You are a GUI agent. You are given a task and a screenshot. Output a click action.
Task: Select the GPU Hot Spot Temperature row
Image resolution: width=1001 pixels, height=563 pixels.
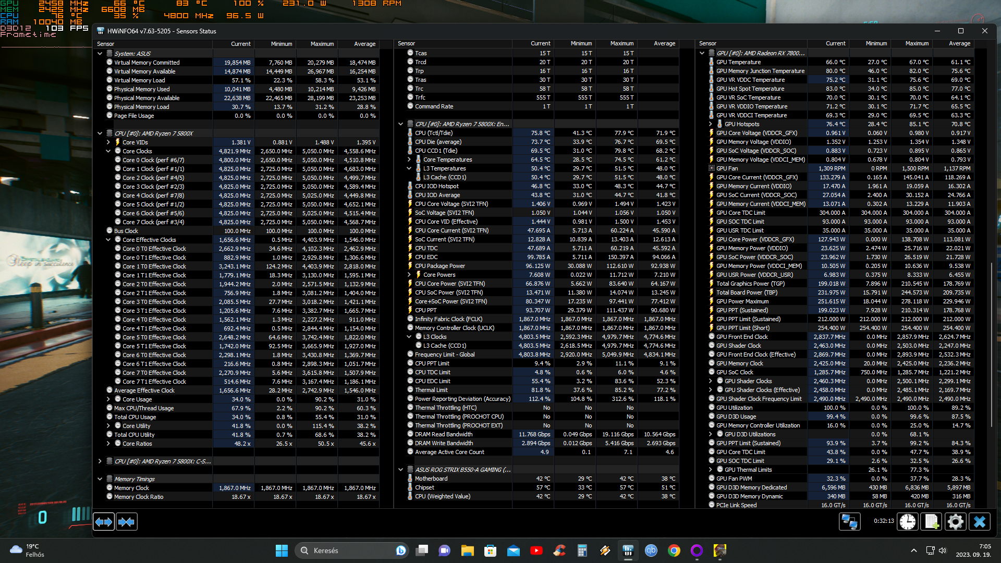(x=750, y=89)
